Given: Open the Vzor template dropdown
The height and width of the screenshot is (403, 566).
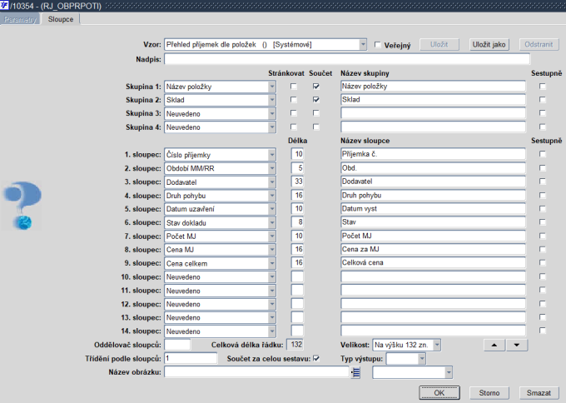Looking at the screenshot, I should point(363,45).
